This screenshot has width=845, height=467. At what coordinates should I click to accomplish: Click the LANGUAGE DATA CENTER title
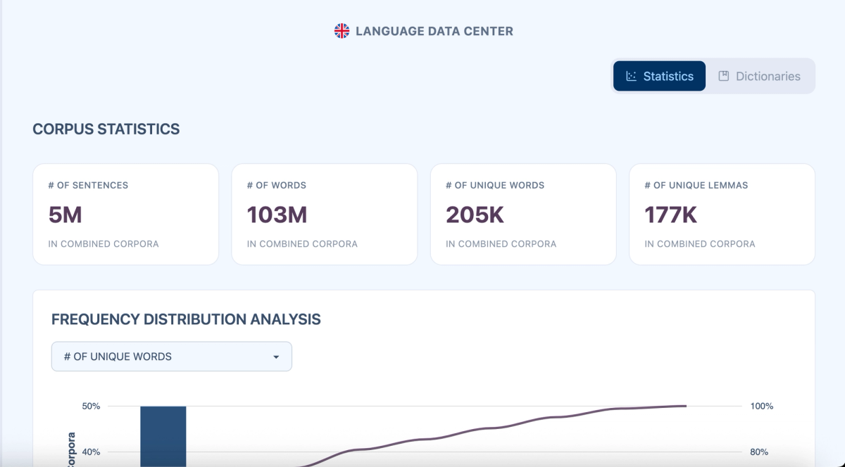434,31
